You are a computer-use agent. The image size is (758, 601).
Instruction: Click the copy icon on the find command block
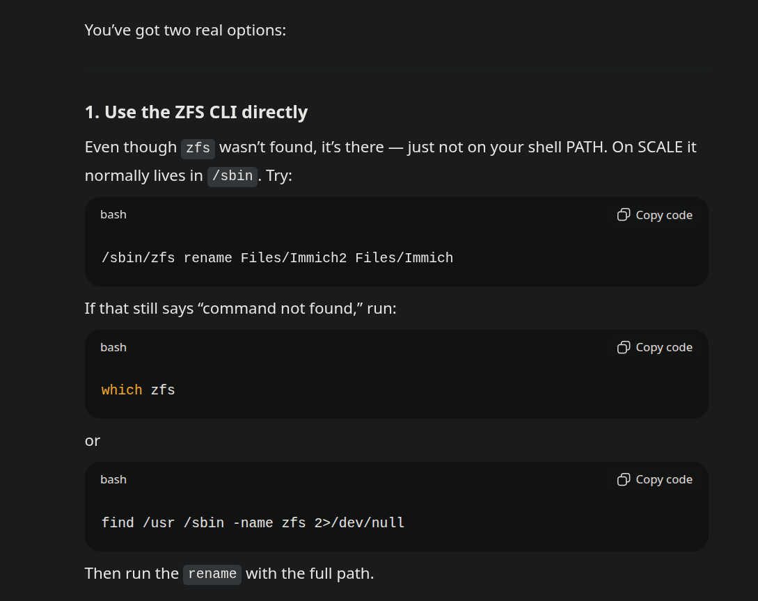(624, 479)
